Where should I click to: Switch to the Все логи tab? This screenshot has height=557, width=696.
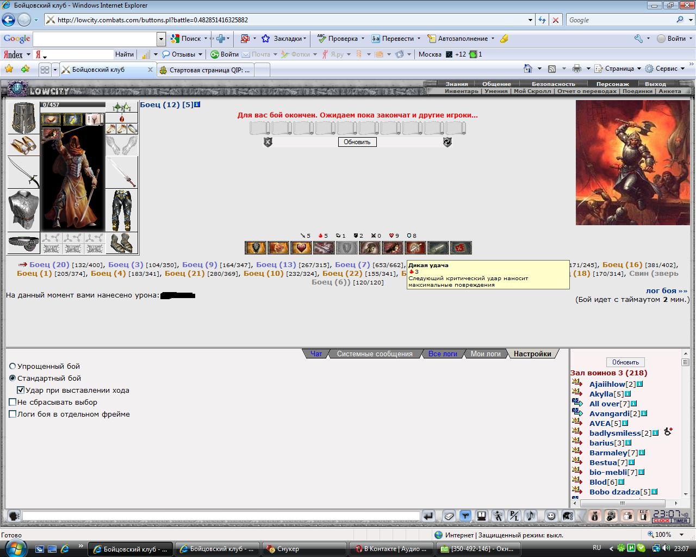[443, 354]
